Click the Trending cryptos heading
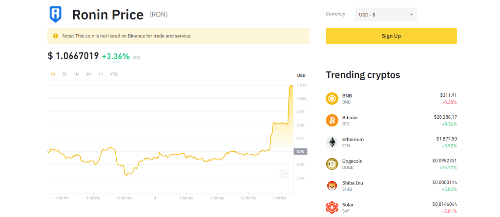Image resolution: width=500 pixels, height=217 pixels. [363, 75]
